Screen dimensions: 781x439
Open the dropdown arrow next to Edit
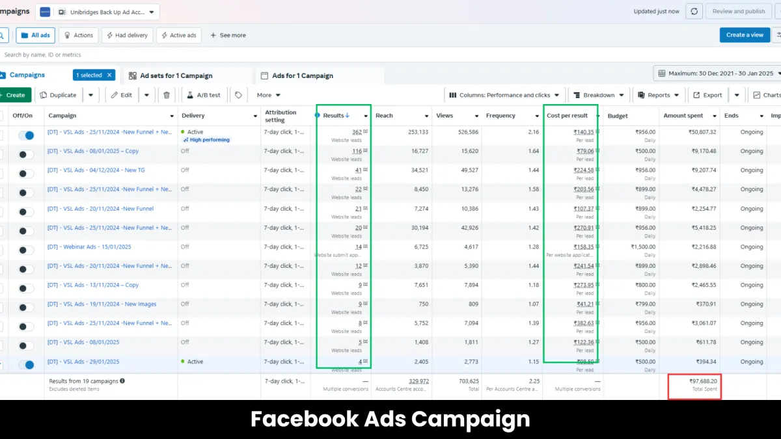pos(146,95)
